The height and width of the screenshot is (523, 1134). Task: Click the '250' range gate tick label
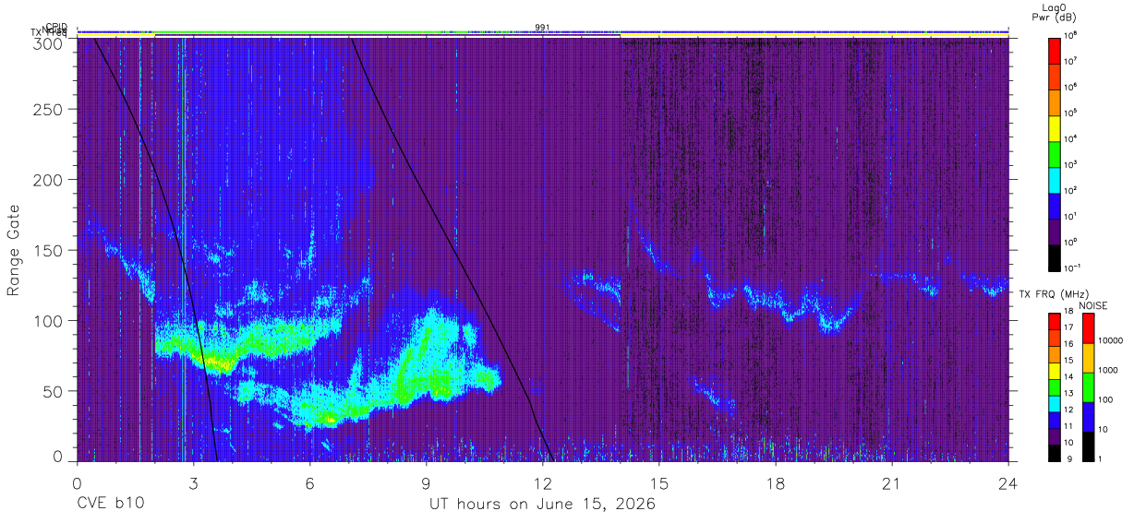46,109
